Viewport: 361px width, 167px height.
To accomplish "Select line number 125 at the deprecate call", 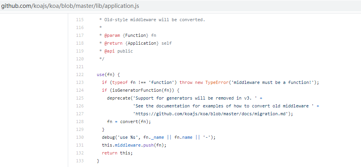I will click(x=80, y=98).
